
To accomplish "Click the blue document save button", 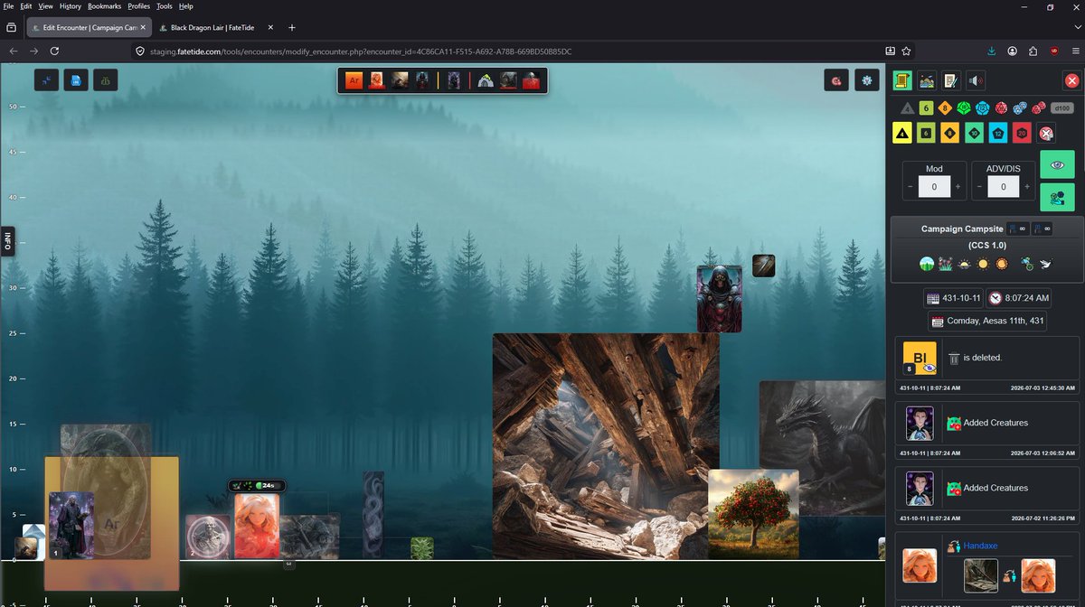I will coord(76,80).
